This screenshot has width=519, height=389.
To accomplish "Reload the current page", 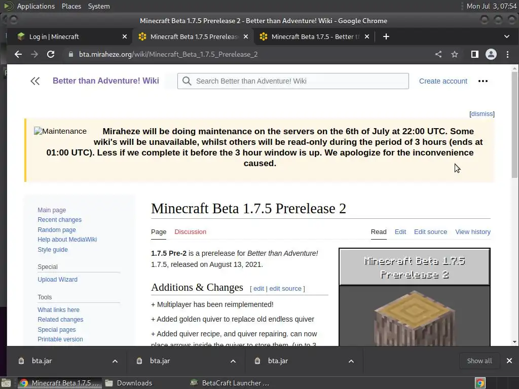I will (x=51, y=54).
